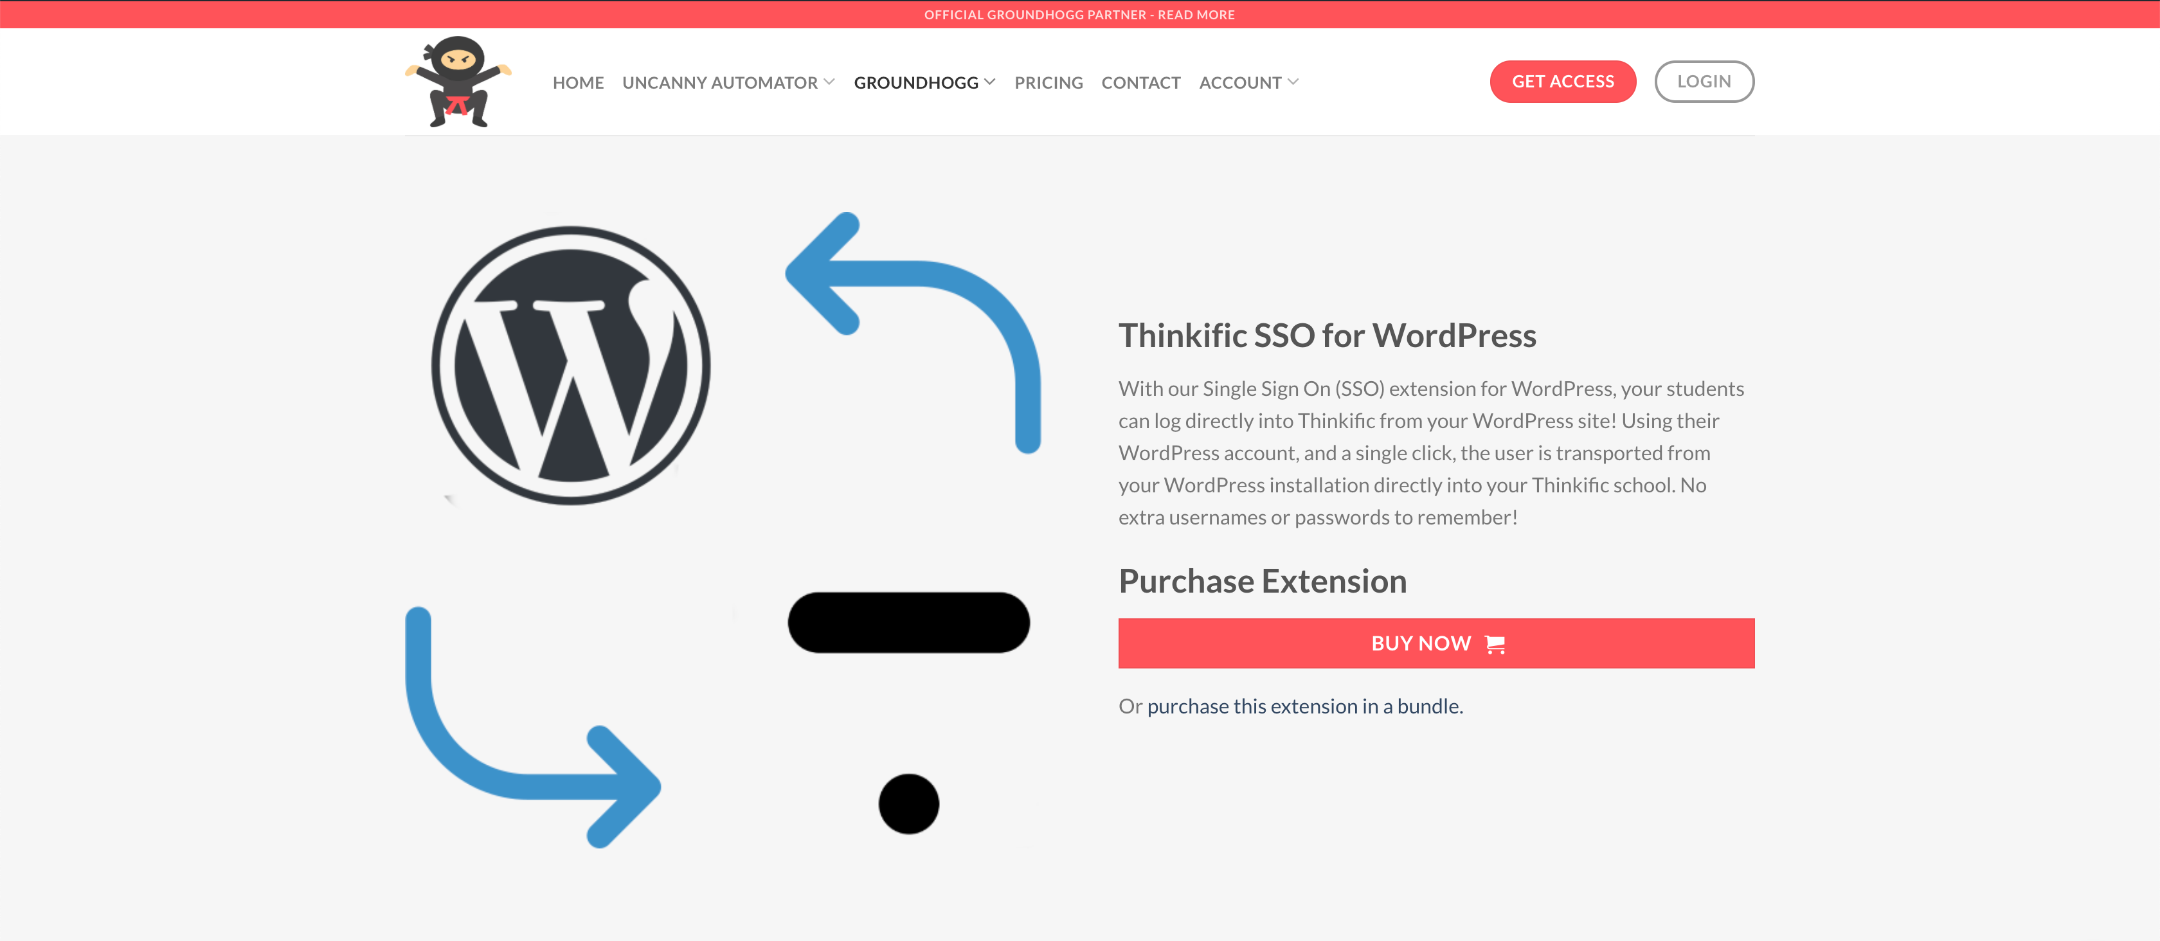
Task: Expand the Uncanny Automator chevron
Action: pos(829,82)
